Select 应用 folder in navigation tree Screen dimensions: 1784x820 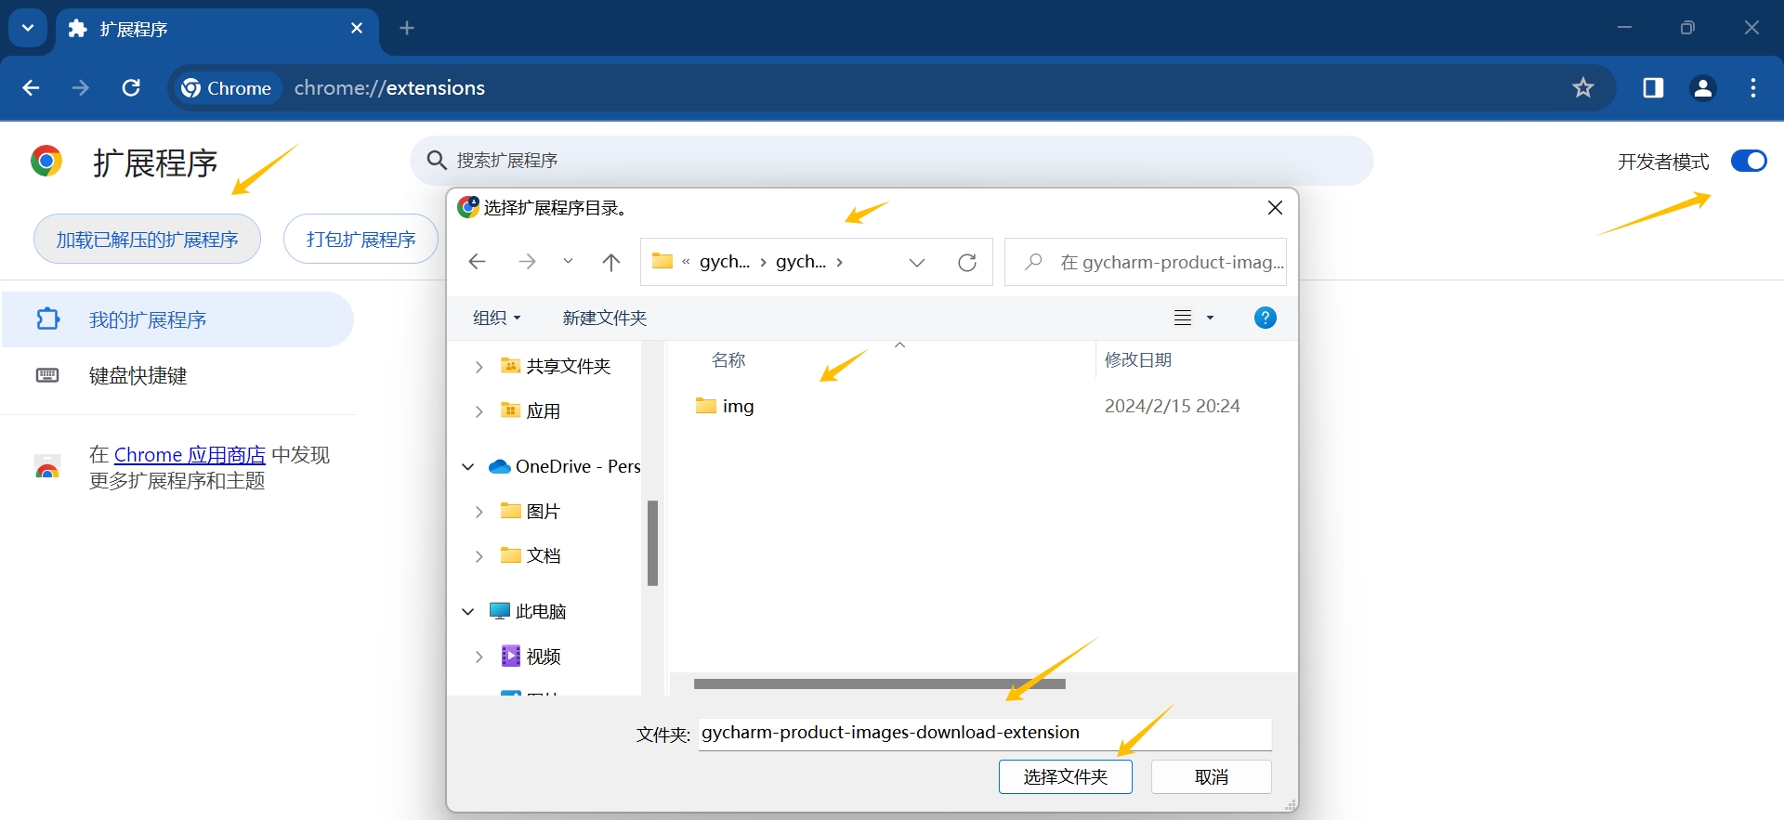[x=531, y=411]
